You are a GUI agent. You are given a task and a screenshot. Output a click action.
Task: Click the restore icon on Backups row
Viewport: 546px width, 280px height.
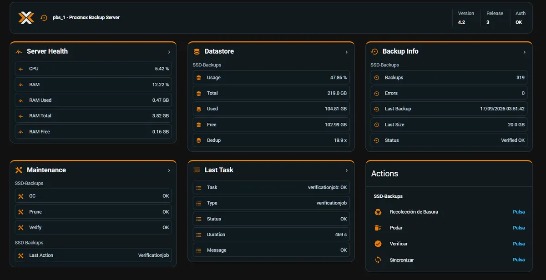point(376,78)
